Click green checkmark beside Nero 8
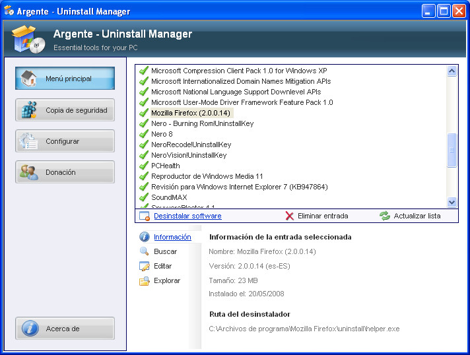The height and width of the screenshot is (355, 470). pos(144,134)
